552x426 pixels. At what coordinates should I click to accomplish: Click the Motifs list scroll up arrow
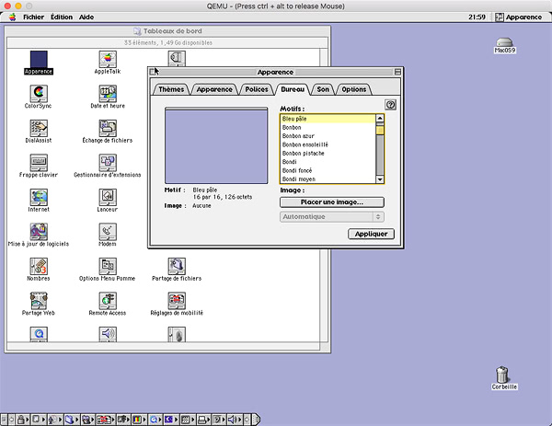[380, 119]
